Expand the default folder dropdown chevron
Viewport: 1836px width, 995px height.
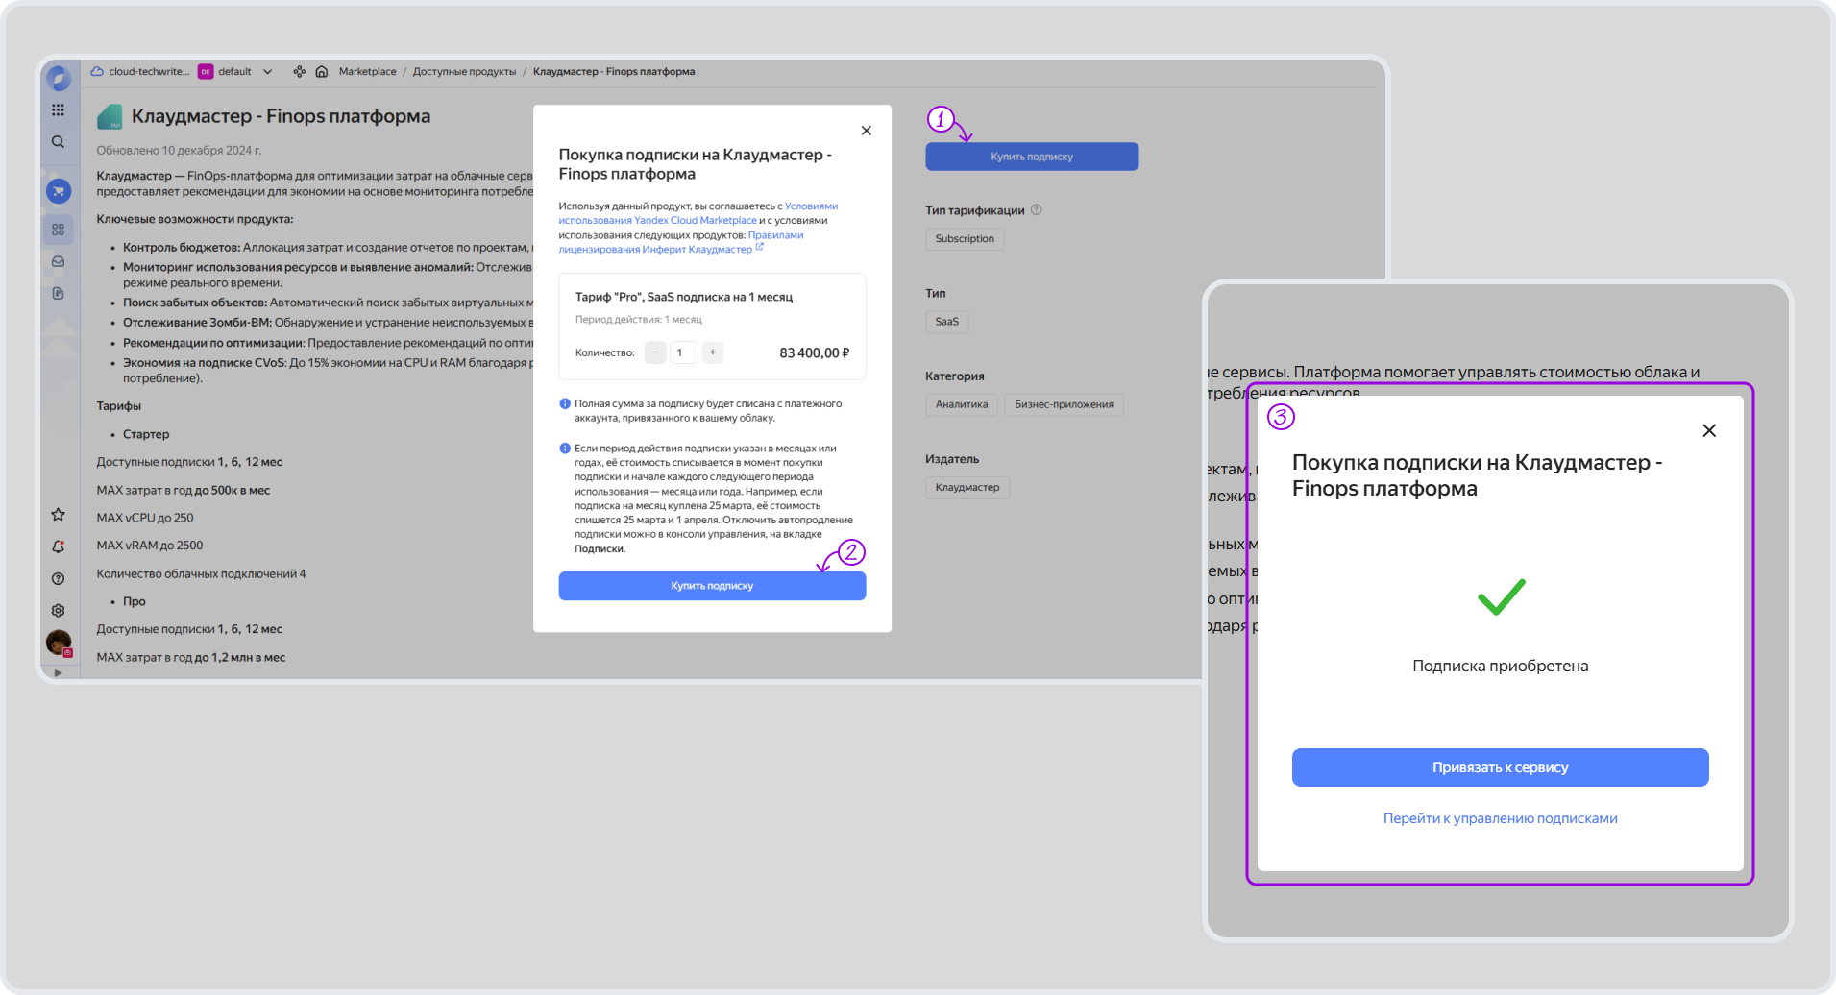click(x=268, y=72)
